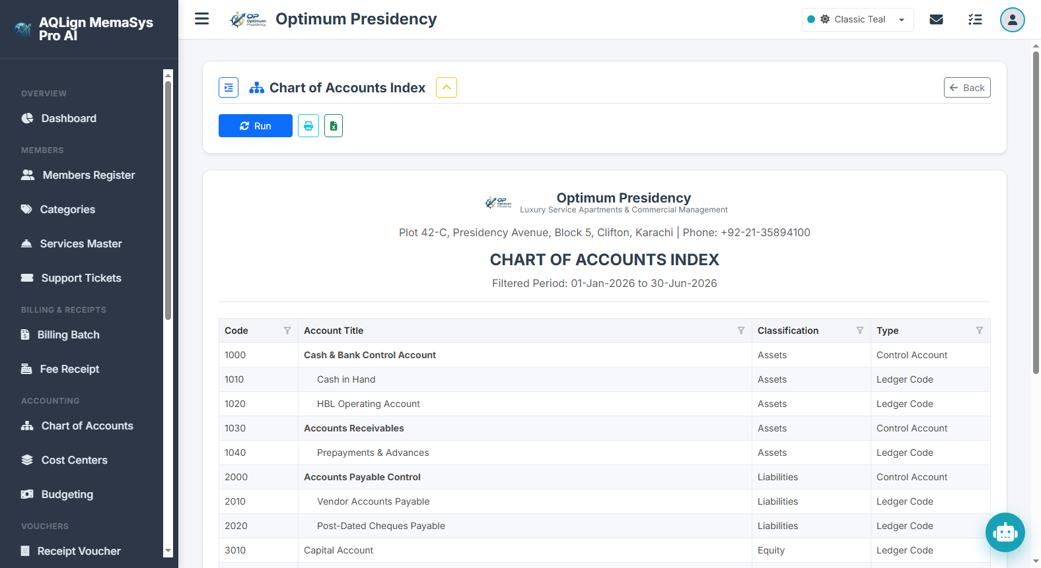This screenshot has height=568, width=1041.
Task: Open the user profile avatar
Action: click(x=1013, y=20)
